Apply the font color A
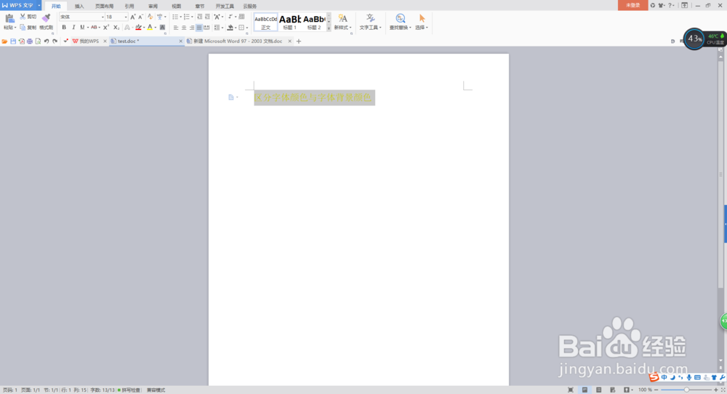The height and width of the screenshot is (394, 727). [150, 28]
